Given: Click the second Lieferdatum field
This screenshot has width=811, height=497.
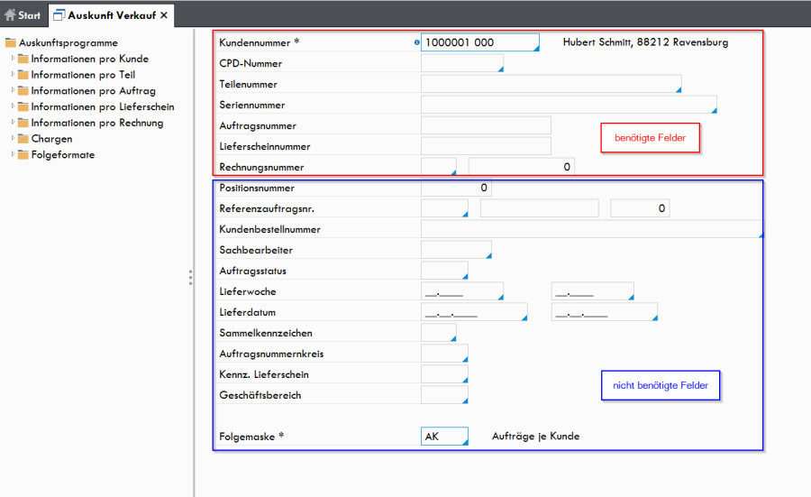Looking at the screenshot, I should coord(604,312).
